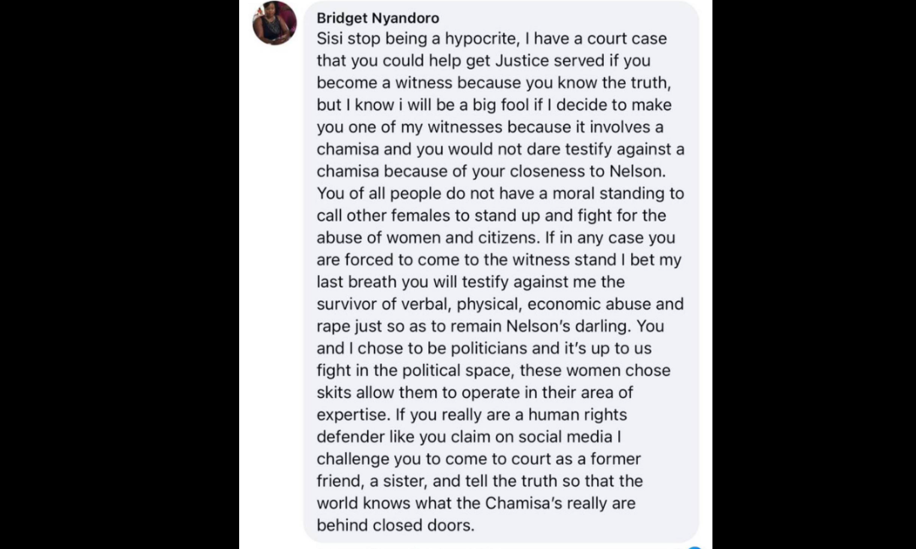916x549 pixels.
Task: Open Bridget Nyandoro's profile picture
Action: pos(275,23)
